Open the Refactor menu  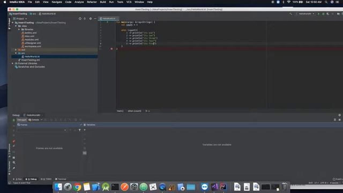click(x=92, y=2)
